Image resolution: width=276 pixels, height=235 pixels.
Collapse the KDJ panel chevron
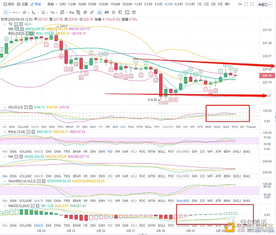(x=5, y=107)
